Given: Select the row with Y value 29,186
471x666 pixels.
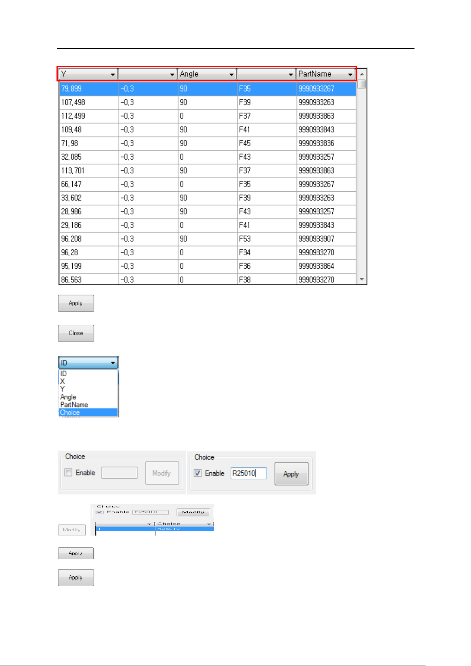Looking at the screenshot, I should [207, 225].
